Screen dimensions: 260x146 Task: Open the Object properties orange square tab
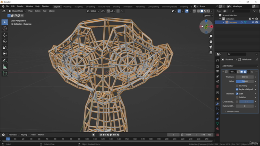tap(218, 99)
